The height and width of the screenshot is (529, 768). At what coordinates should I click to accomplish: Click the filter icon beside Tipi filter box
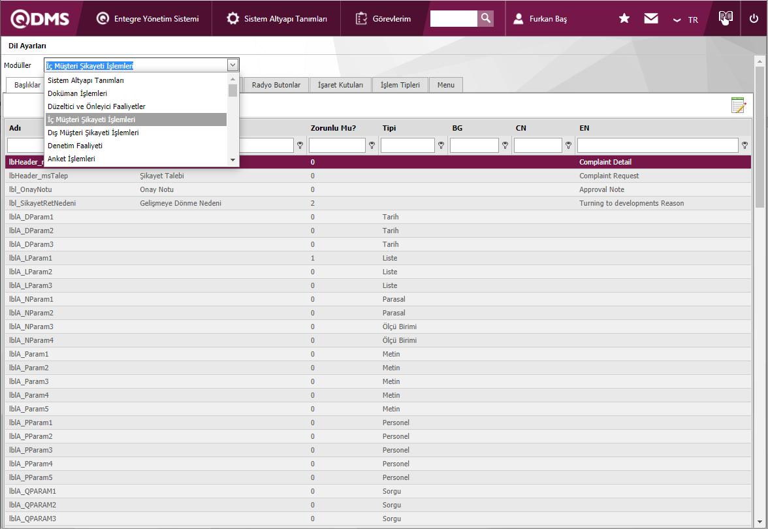pos(441,146)
